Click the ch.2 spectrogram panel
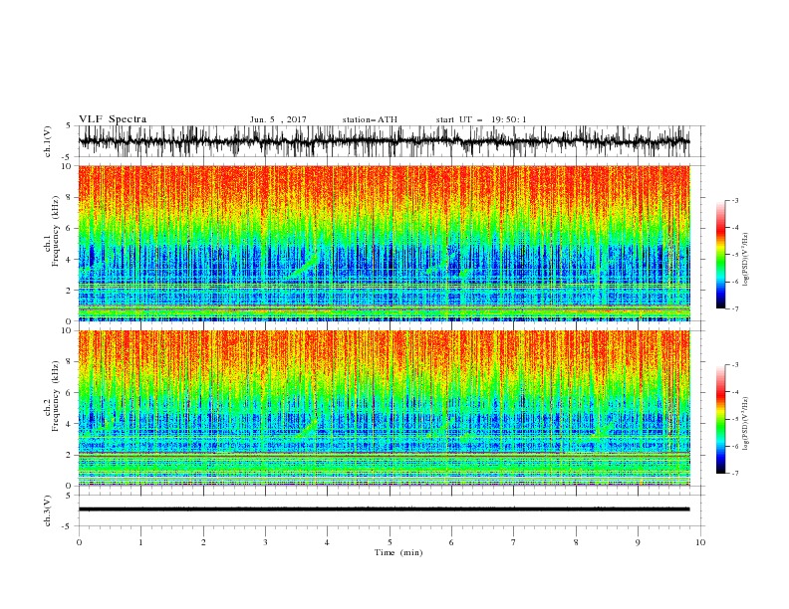This screenshot has width=789, height=609. [x=385, y=408]
